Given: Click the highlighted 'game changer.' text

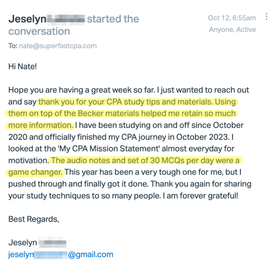Looking at the screenshot, I should pyautogui.click(x=35, y=172).
